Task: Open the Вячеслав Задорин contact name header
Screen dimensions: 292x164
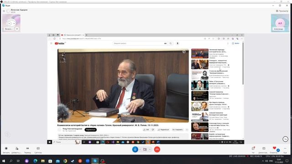Action: 19,10
